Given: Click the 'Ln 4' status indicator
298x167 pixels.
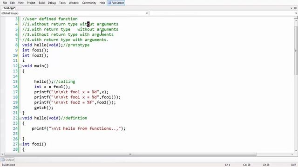Looking at the screenshot, I should (228, 165).
